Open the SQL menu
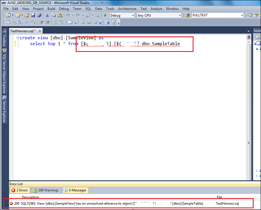261x210 pixels. coord(88,8)
